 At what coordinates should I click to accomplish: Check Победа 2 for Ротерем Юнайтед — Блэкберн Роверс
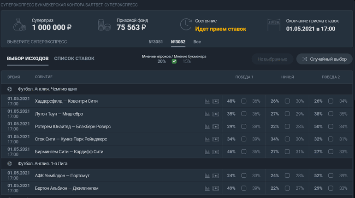tap(331, 127)
